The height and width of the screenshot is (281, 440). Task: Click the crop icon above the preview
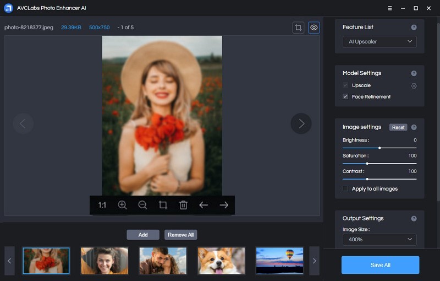pos(298,28)
